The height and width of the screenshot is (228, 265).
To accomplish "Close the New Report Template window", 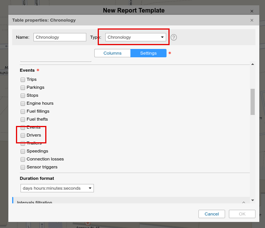I will click(x=252, y=11).
